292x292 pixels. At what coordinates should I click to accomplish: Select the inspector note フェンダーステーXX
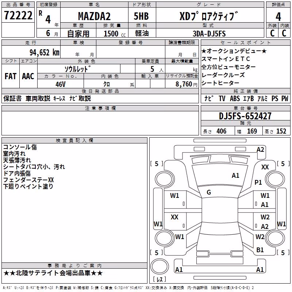tap(28, 180)
